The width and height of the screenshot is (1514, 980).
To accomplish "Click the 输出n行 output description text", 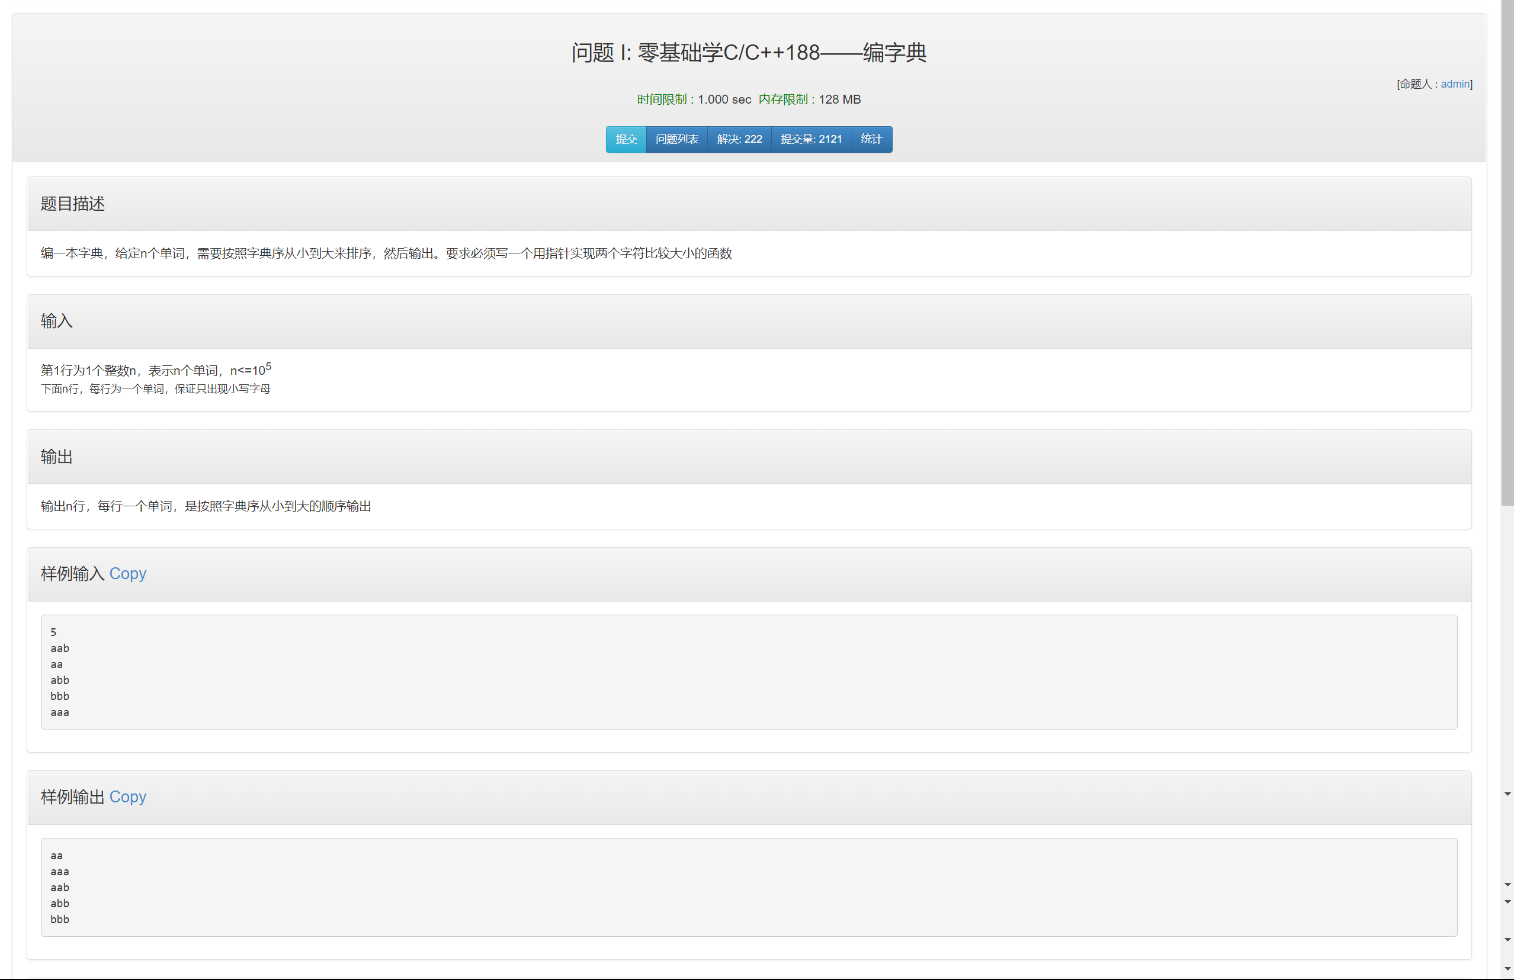I will (206, 506).
